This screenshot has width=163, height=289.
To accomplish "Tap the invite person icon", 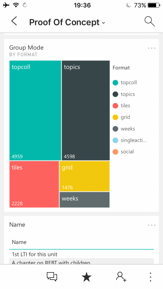I will click(121, 277).
